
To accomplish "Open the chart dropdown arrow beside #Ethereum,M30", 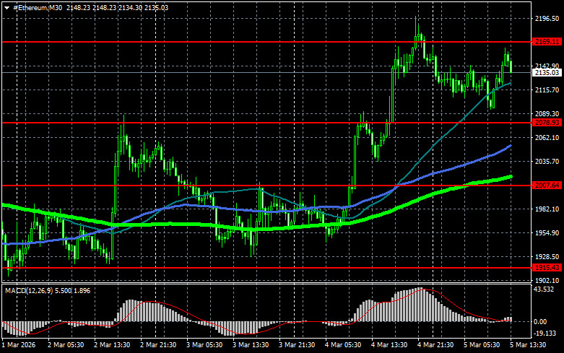I will 6,8.
